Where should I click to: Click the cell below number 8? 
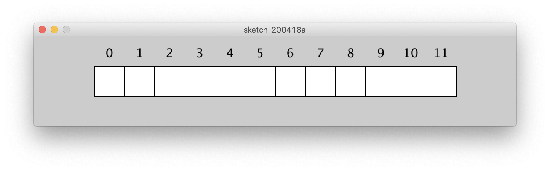(x=351, y=82)
